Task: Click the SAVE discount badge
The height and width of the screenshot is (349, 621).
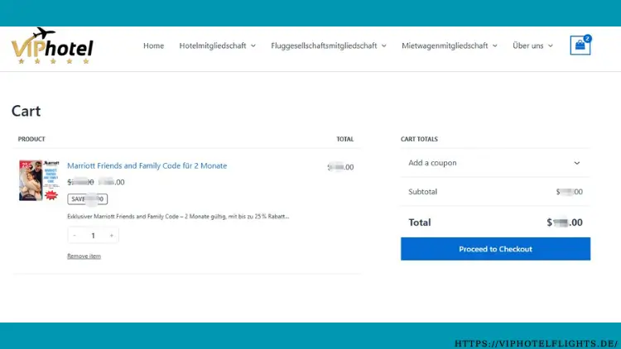Action: (x=87, y=199)
